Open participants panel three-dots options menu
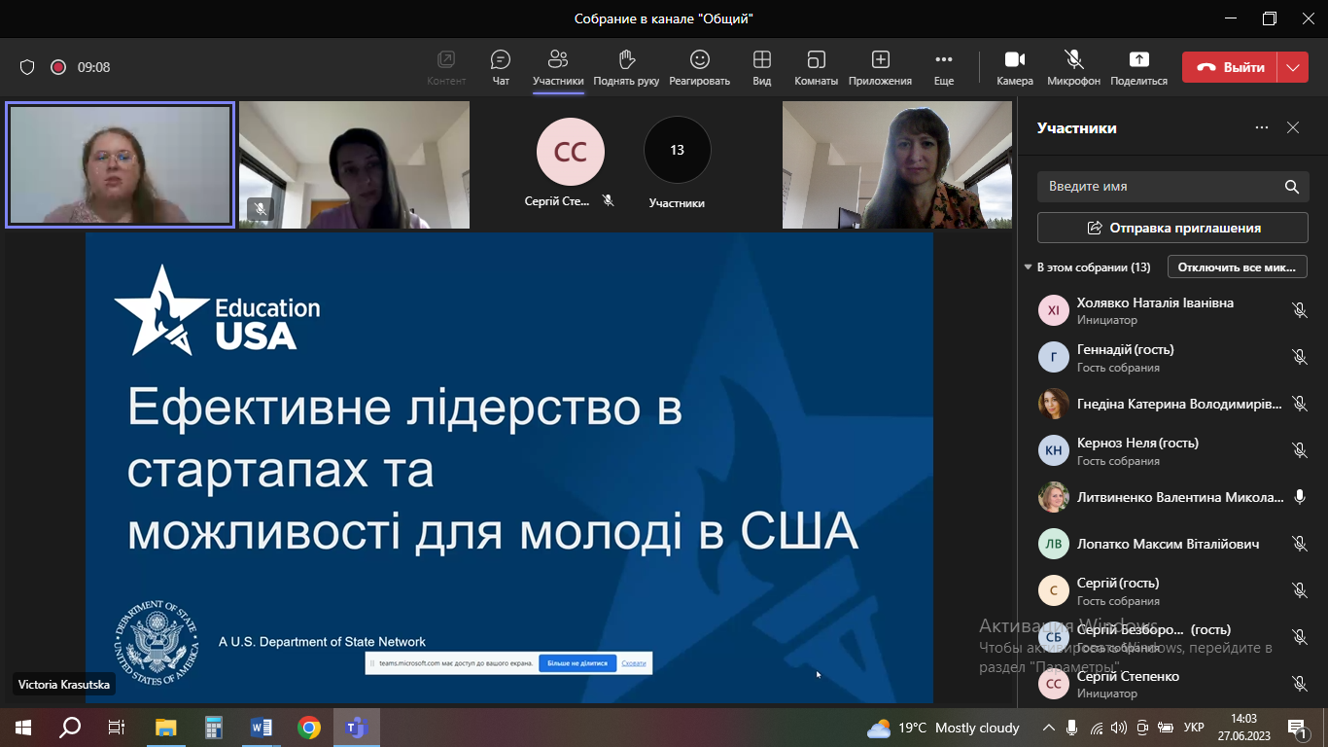Screen dimensions: 1328x747 point(1262,127)
